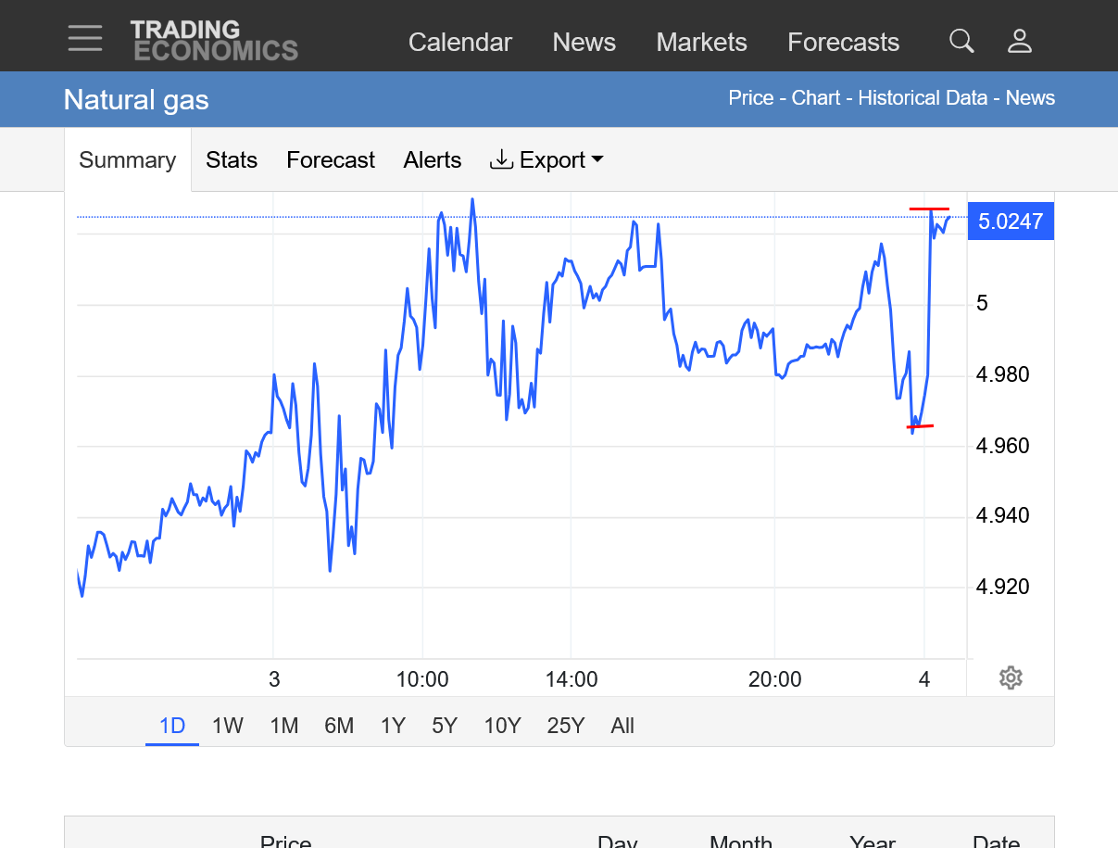Switch chart to 1M range
Image resolution: width=1118 pixels, height=848 pixels.
tap(284, 726)
